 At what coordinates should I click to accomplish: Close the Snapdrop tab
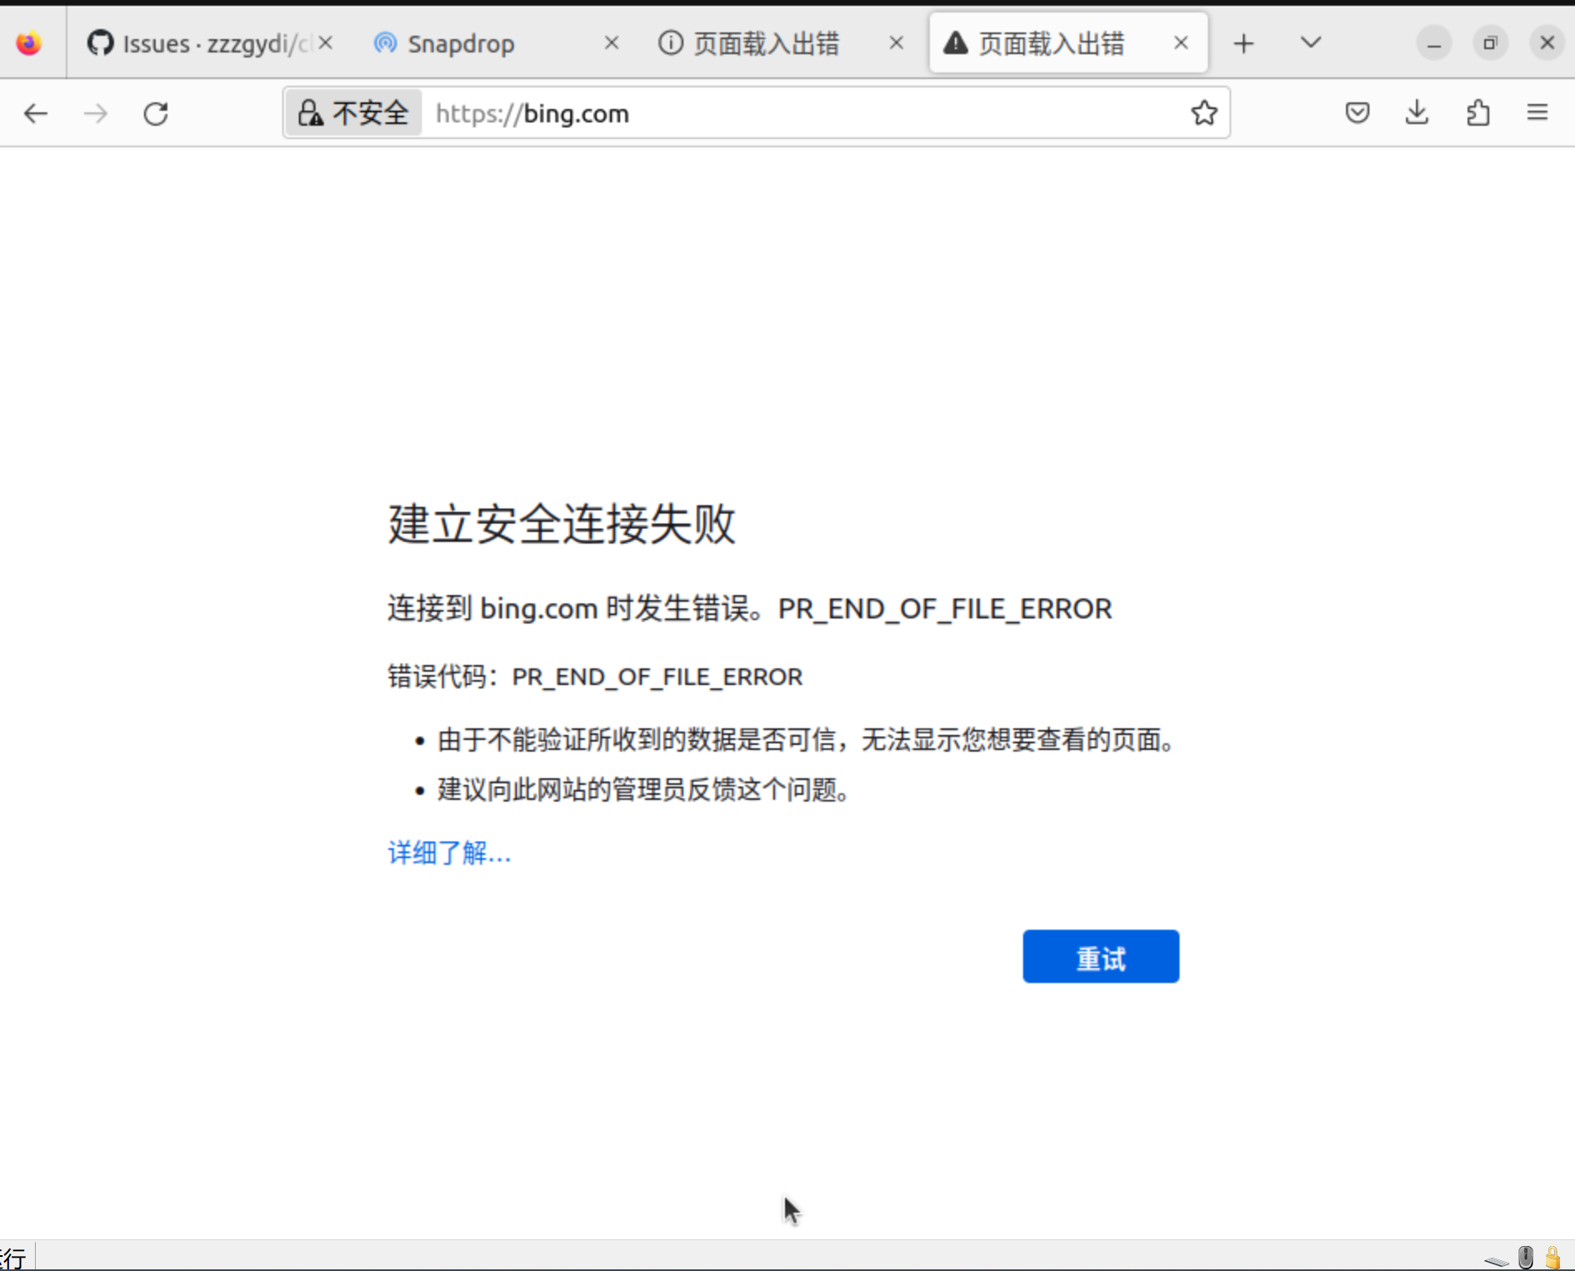611,42
